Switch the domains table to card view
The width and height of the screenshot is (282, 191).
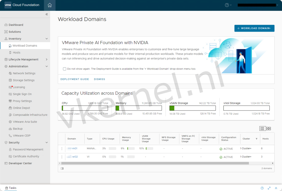pos(269,128)
